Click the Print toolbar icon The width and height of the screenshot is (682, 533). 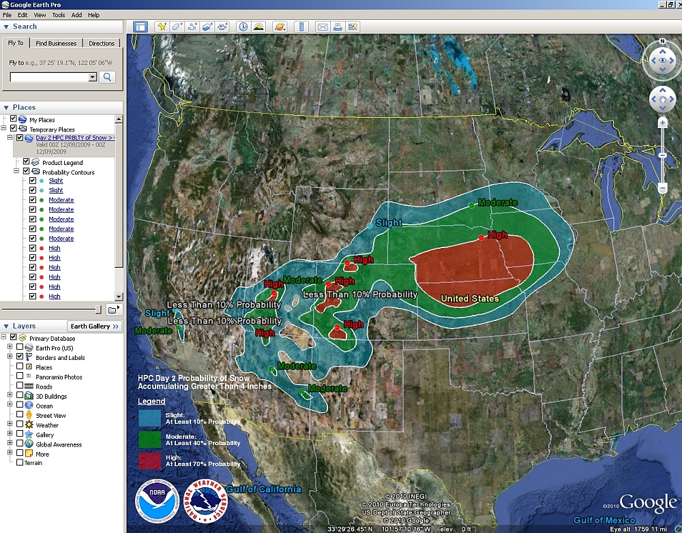tap(338, 27)
